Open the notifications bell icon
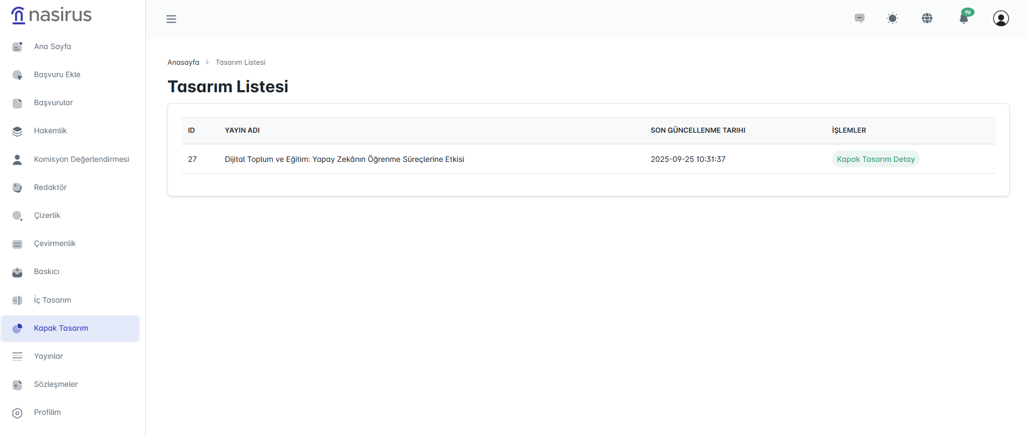Screen dimensions: 1027x437 point(964,18)
